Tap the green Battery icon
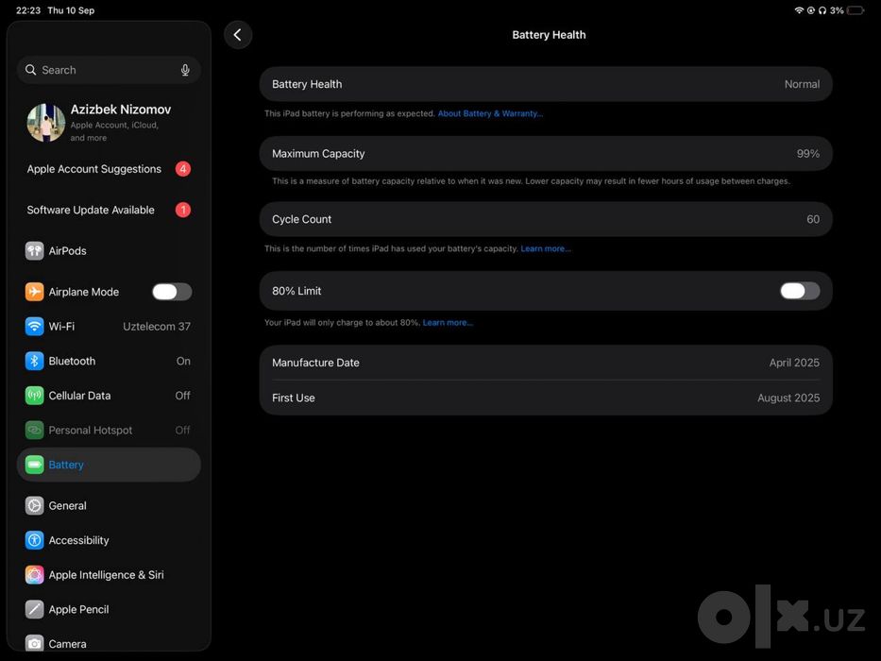 (34, 465)
